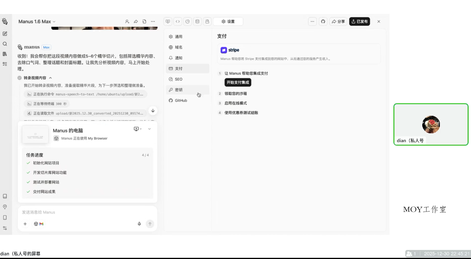
Task: Click the new task pencil icon in sidebar
Action: (5, 33)
